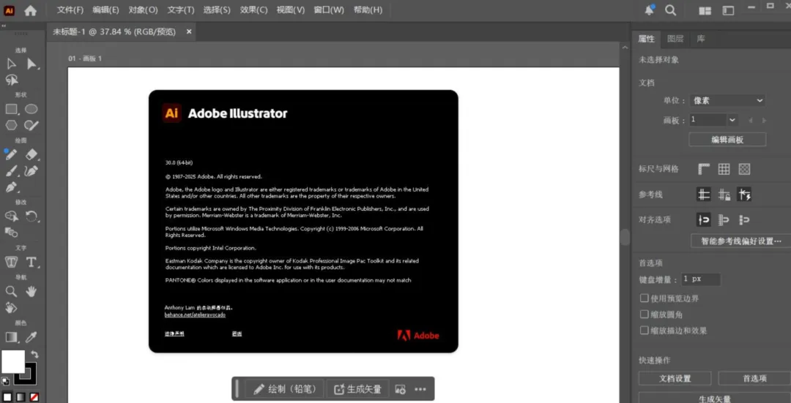
Task: Select the Ellipse shape tool
Action: click(x=31, y=109)
